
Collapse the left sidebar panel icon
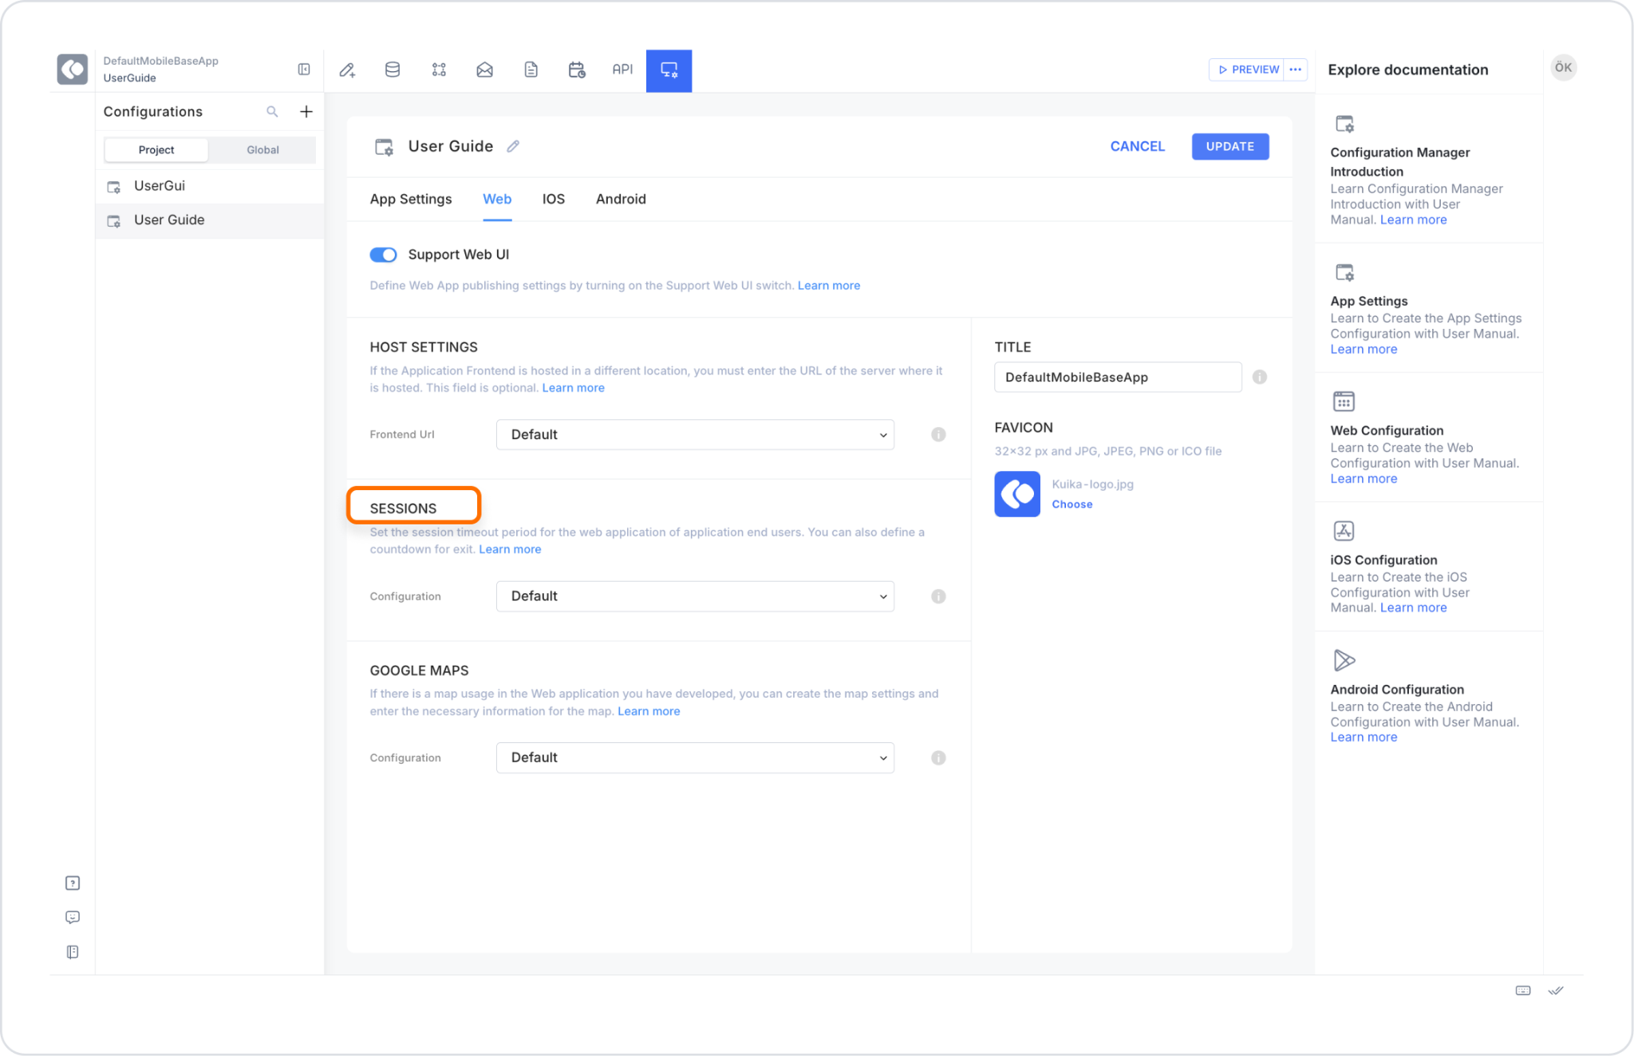click(304, 69)
